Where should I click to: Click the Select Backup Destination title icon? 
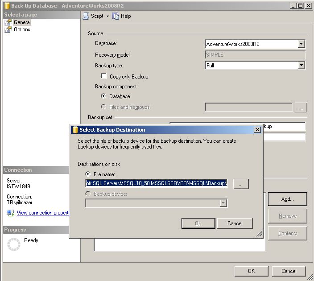pyautogui.click(x=75, y=130)
